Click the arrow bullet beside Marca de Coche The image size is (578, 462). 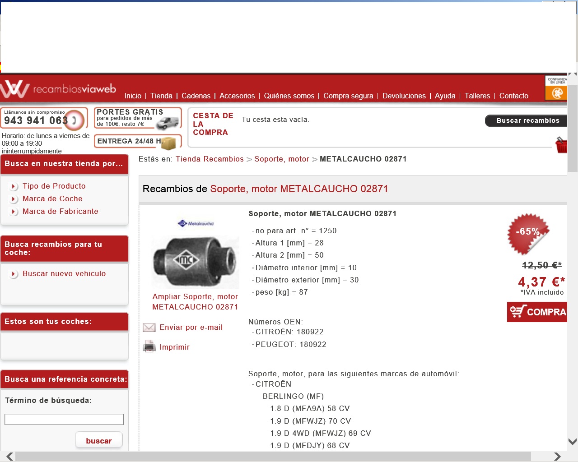click(x=14, y=199)
